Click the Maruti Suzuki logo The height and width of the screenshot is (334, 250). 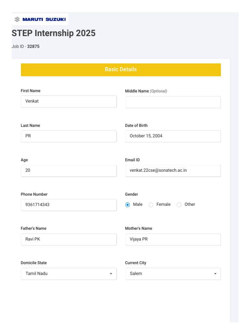[x=40, y=20]
